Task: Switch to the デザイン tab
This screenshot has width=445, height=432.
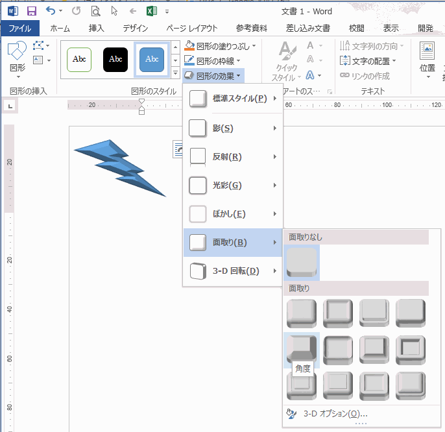Action: click(x=136, y=28)
